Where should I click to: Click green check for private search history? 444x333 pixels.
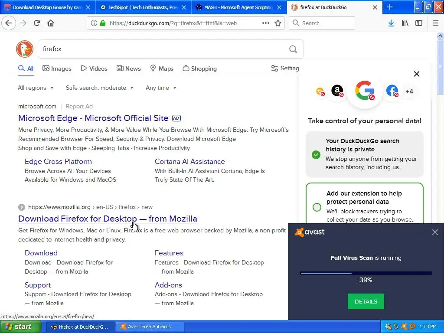click(x=316, y=155)
